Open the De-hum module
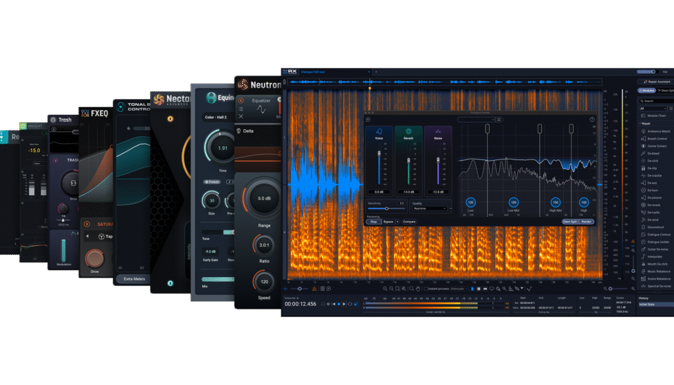Image resolution: width=674 pixels, height=385 pixels. pos(653,190)
